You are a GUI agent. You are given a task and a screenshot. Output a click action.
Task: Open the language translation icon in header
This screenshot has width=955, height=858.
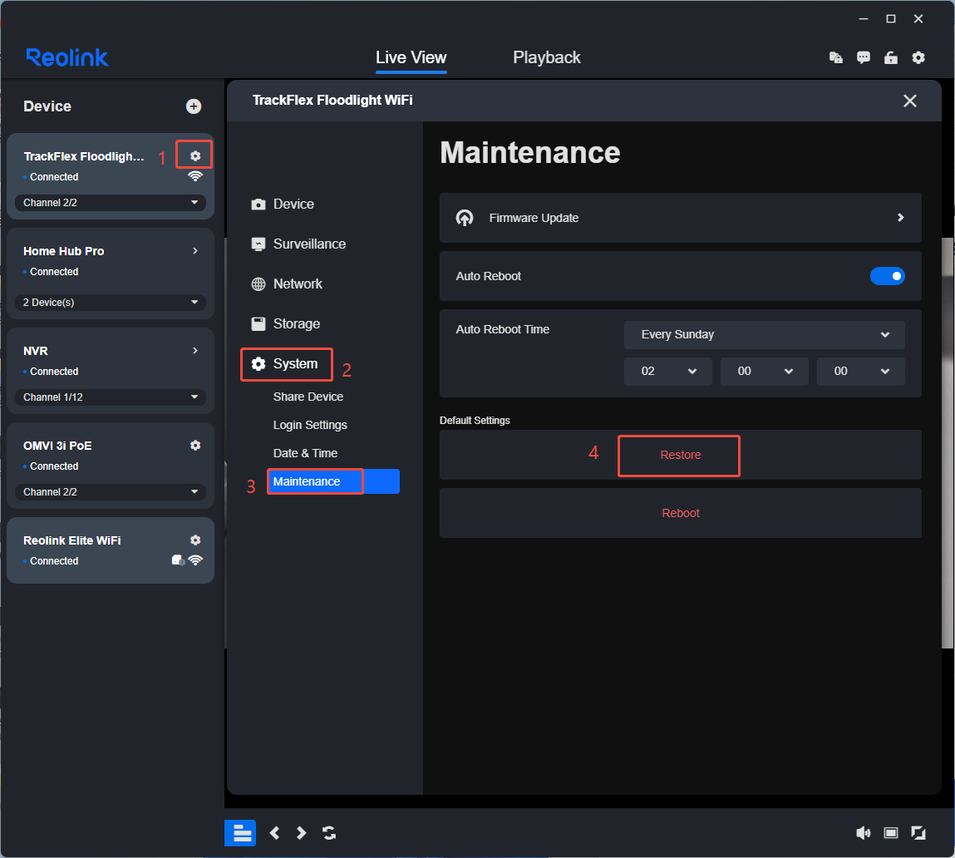[835, 58]
